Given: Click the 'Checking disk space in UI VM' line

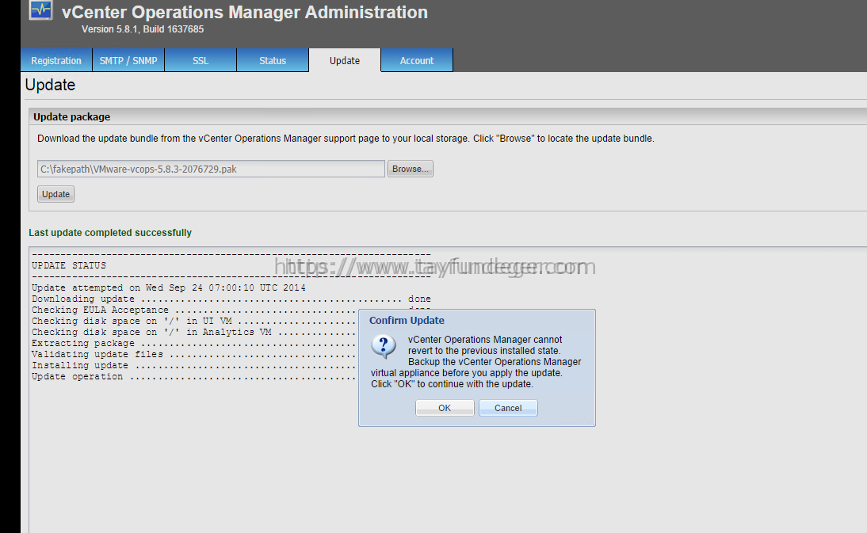Looking at the screenshot, I should click(x=195, y=321).
